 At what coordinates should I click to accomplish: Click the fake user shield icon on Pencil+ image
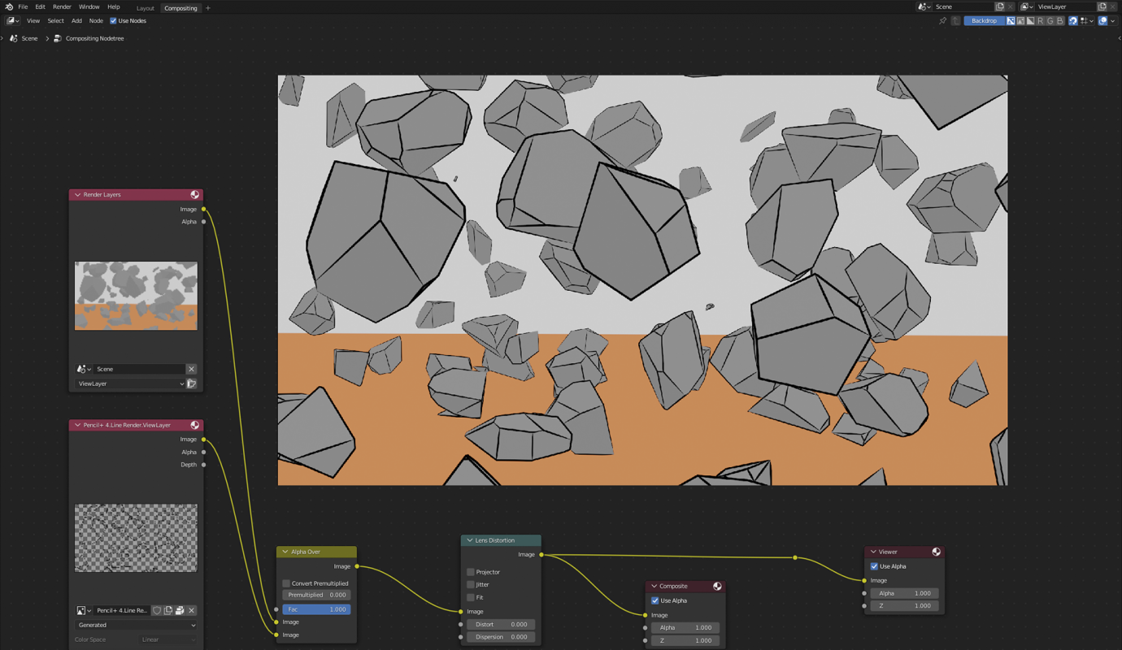[157, 610]
